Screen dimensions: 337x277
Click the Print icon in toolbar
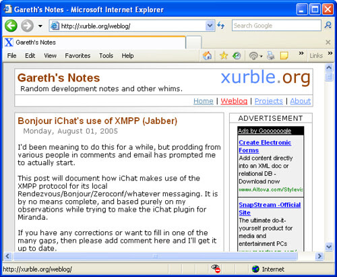pyautogui.click(x=271, y=55)
